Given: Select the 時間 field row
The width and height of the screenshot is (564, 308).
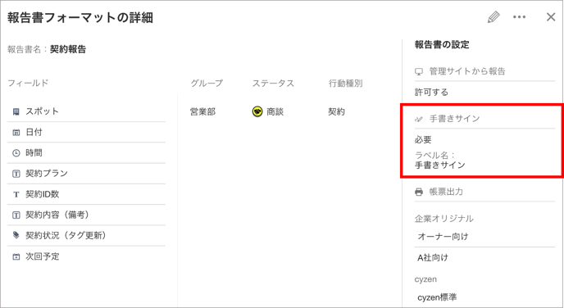Looking at the screenshot, I should (x=86, y=152).
